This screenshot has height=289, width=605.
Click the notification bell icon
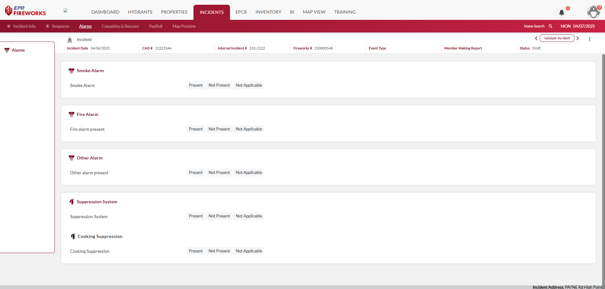click(x=562, y=13)
